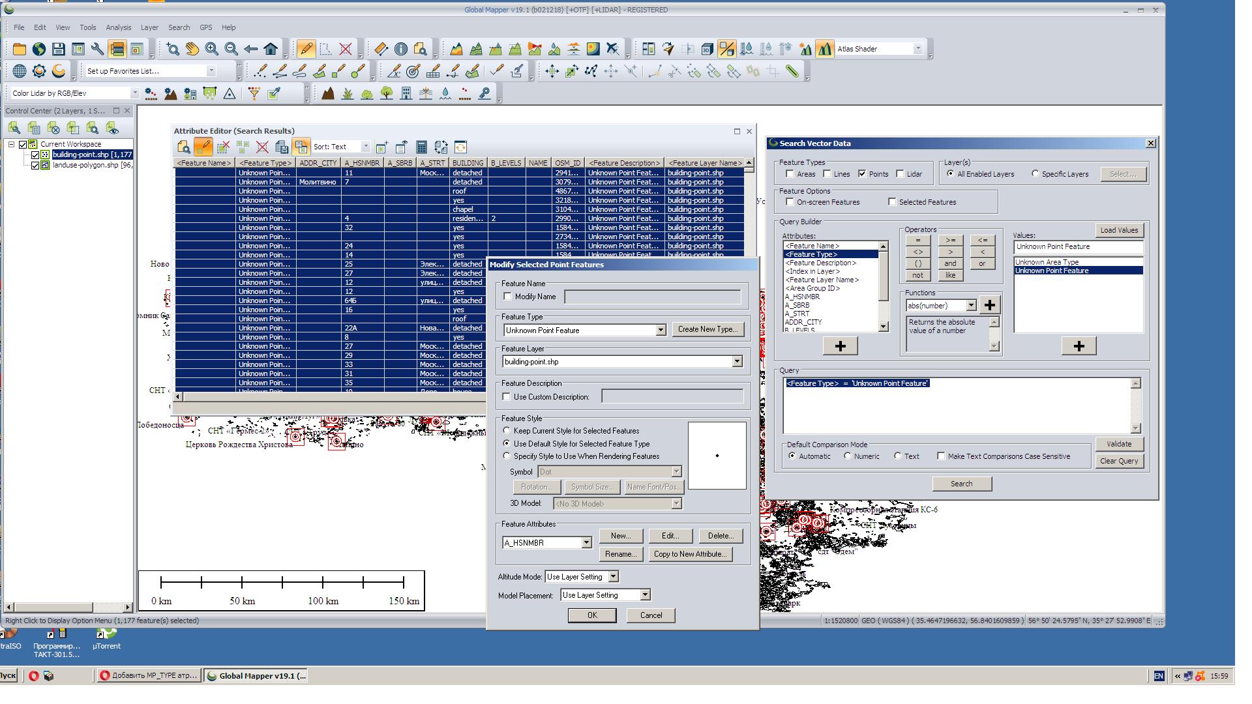This screenshot has width=1252, height=704.
Task: Select the Zoom In magnifier tool
Action: click(x=212, y=49)
